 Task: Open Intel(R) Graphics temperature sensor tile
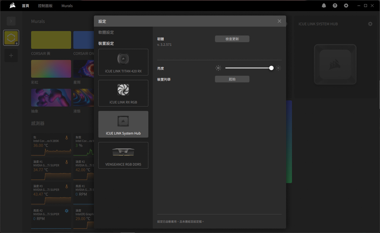[84, 218]
